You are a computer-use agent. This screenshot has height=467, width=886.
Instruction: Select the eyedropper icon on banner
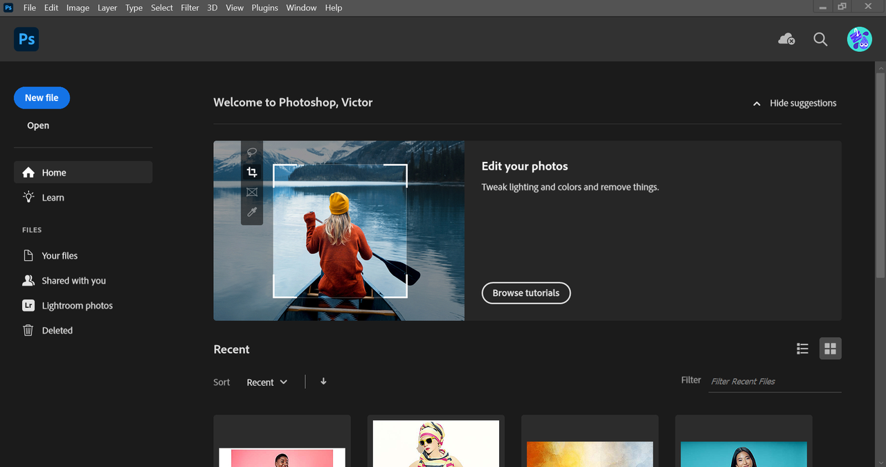[252, 212]
